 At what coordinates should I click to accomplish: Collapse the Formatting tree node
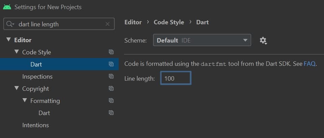(25, 101)
